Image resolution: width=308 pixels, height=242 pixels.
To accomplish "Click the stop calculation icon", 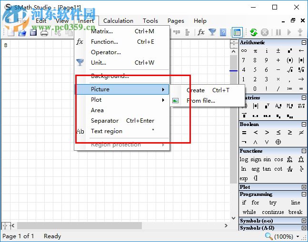I will point(265,32).
